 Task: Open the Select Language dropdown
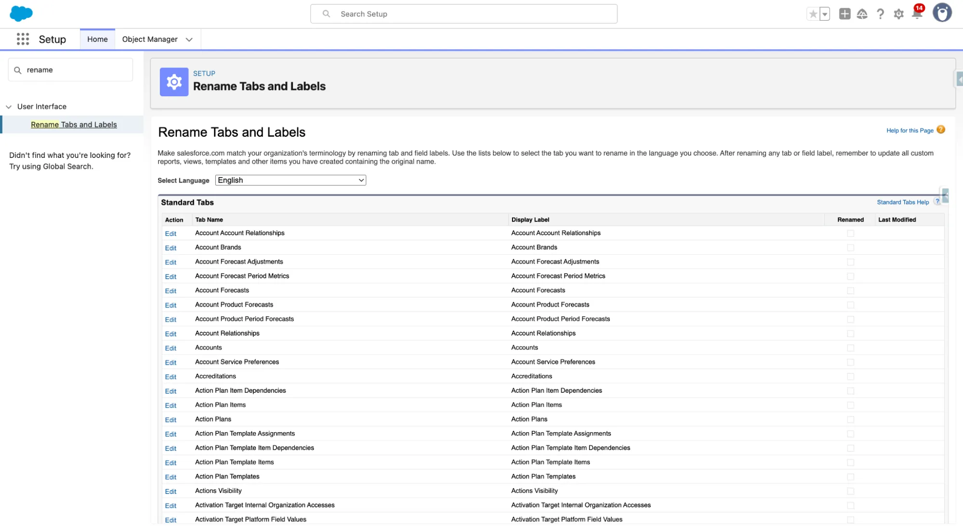[290, 180]
